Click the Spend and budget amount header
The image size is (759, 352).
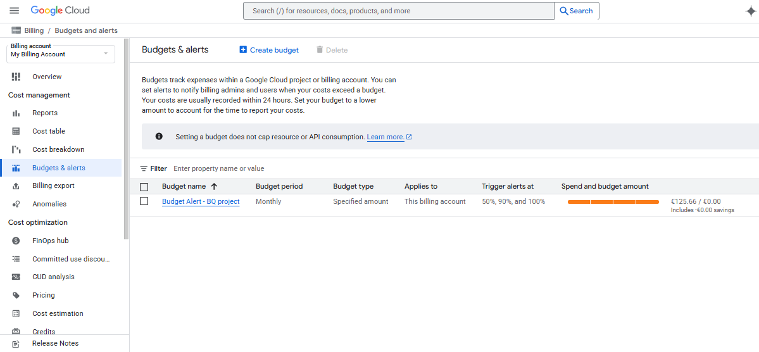click(x=605, y=186)
